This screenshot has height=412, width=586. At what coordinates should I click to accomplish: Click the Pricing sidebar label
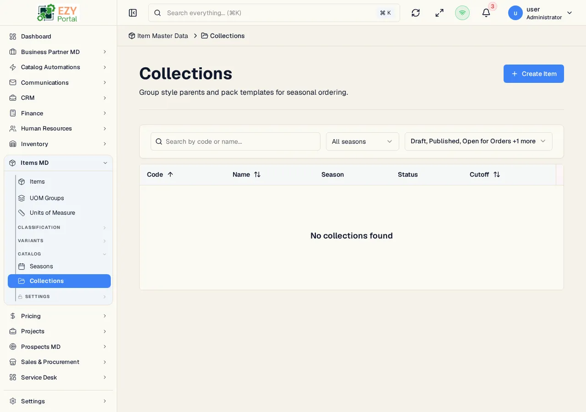click(x=31, y=316)
